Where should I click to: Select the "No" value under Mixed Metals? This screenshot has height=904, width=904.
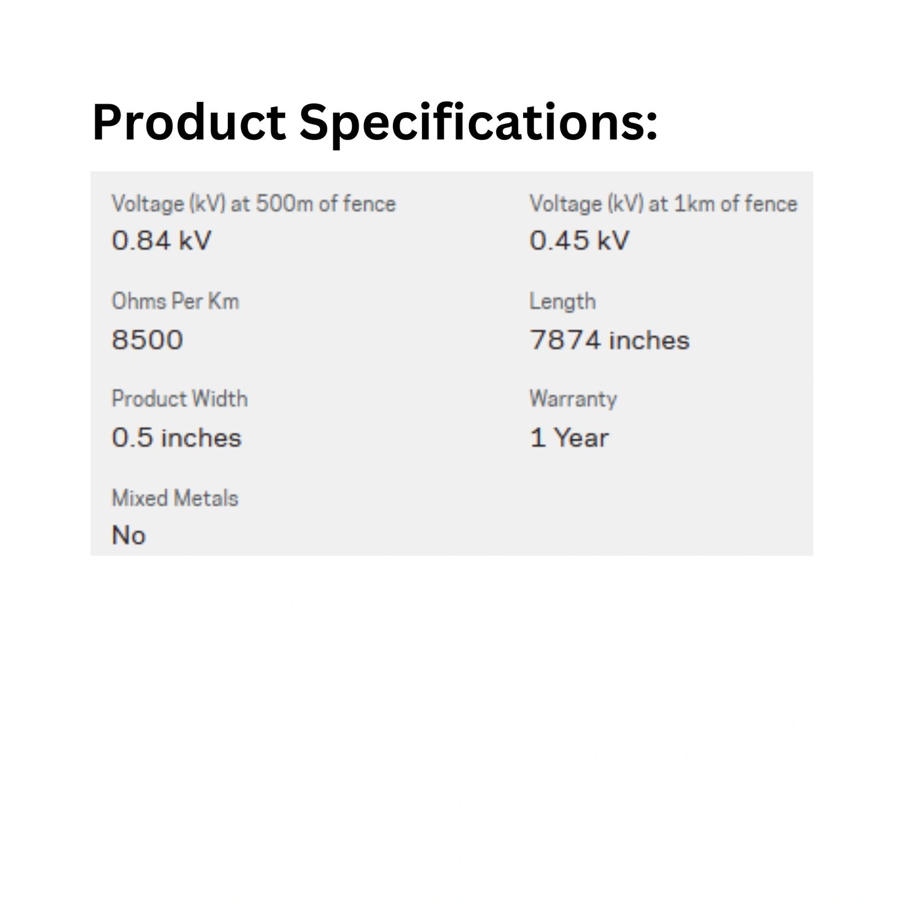(129, 536)
